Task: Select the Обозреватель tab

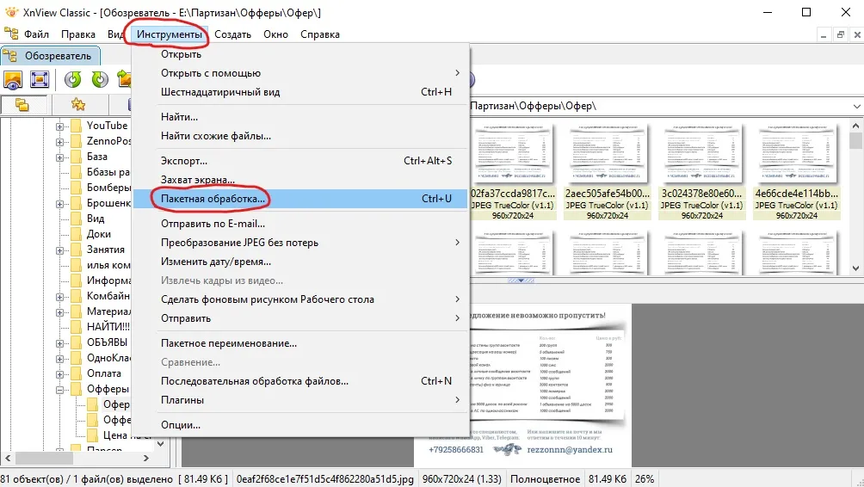Action: tap(51, 56)
